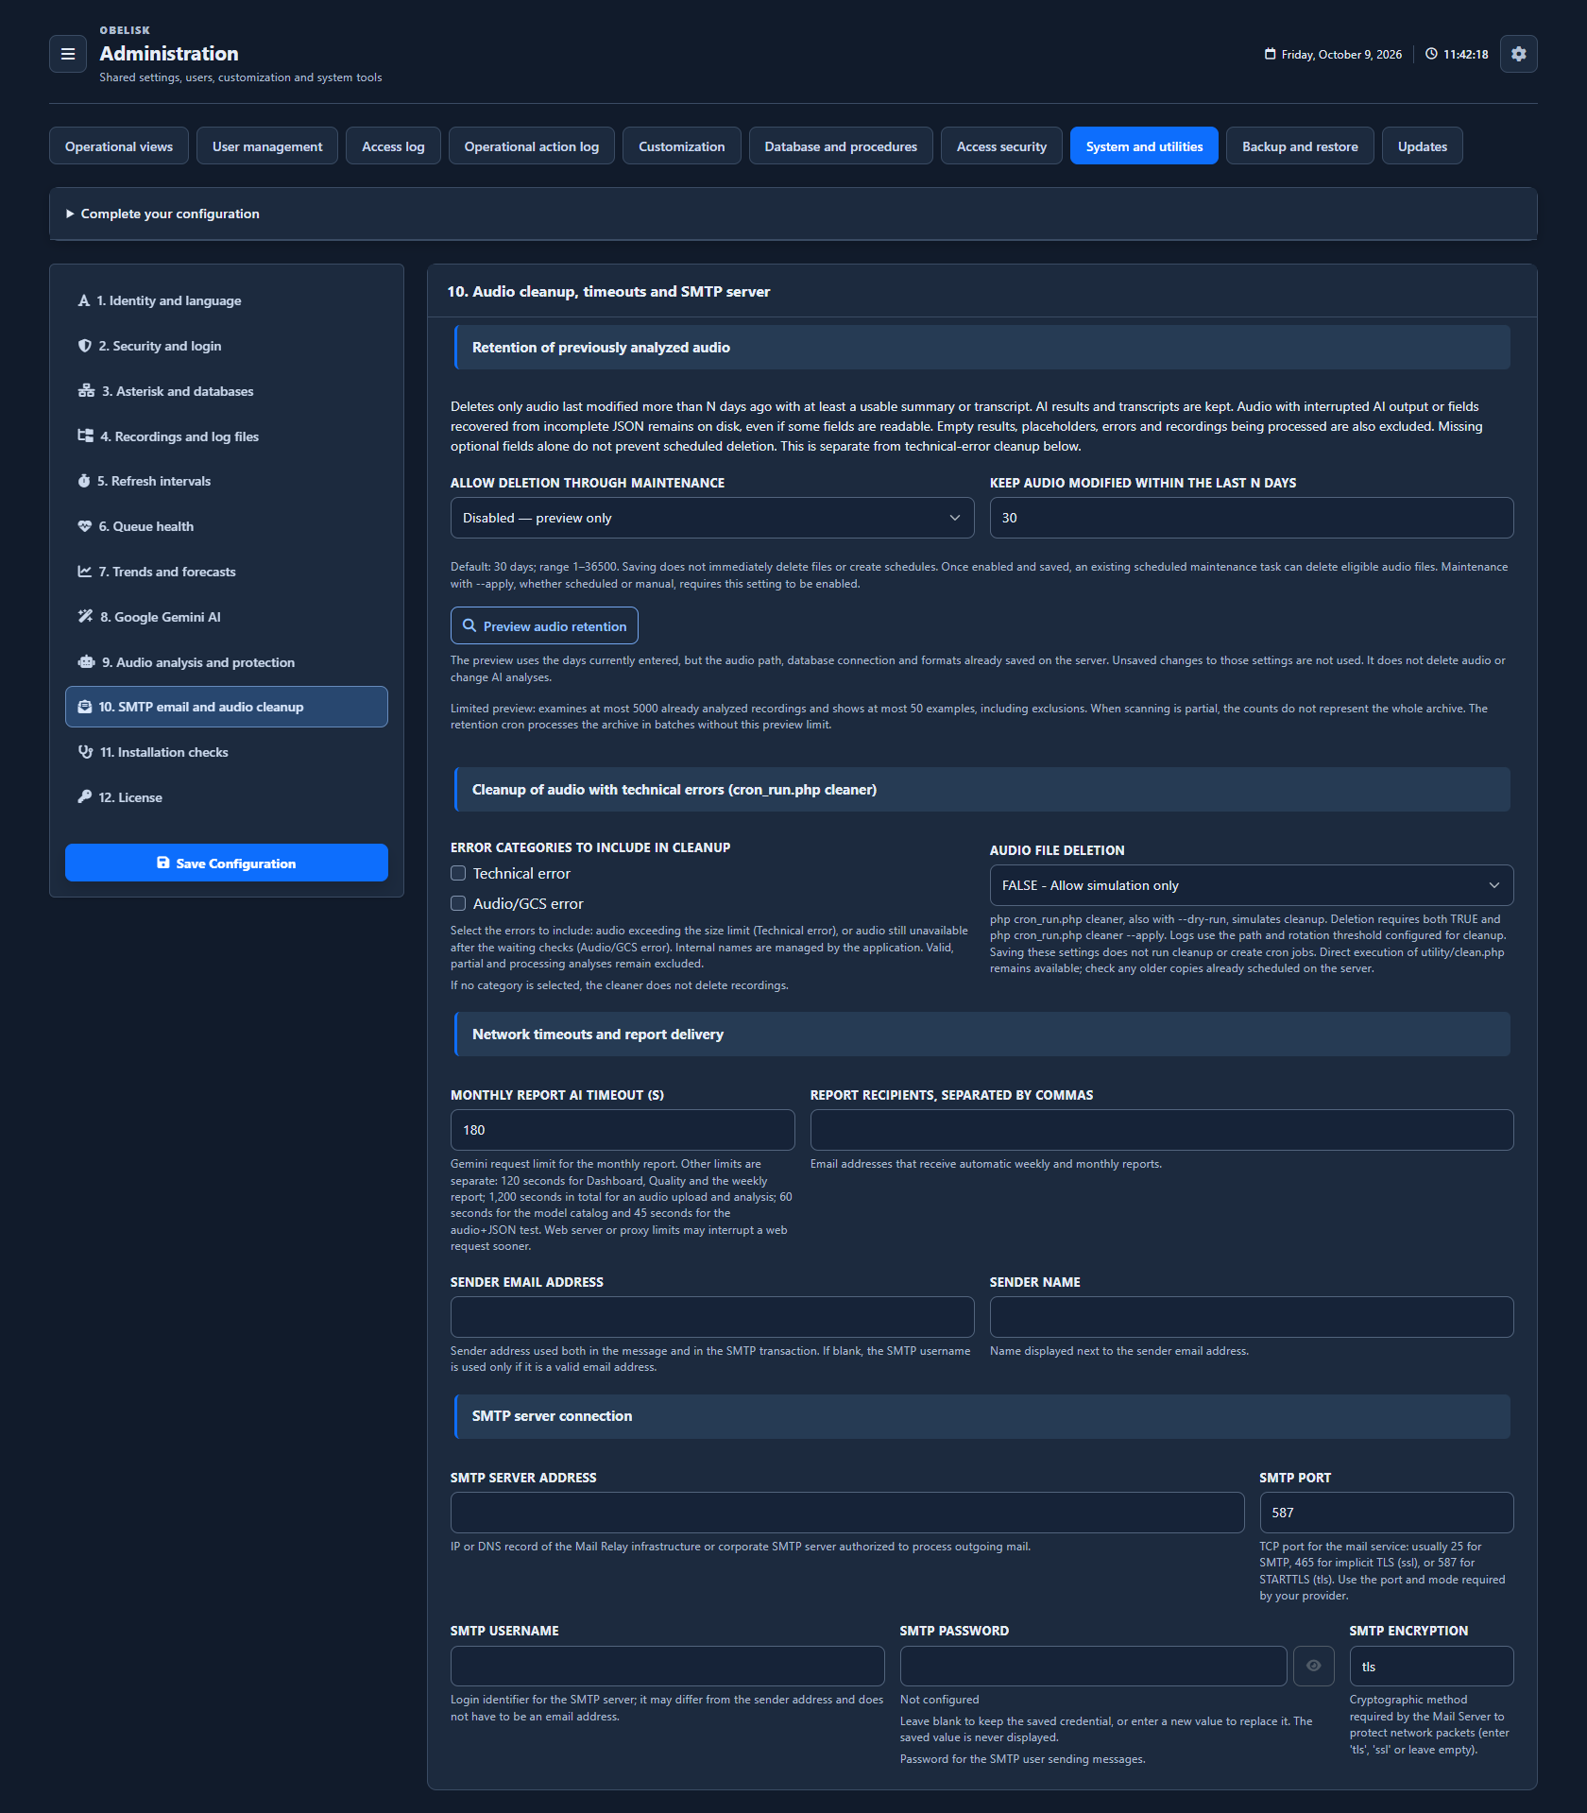Select the Access security tab

pos(1001,146)
